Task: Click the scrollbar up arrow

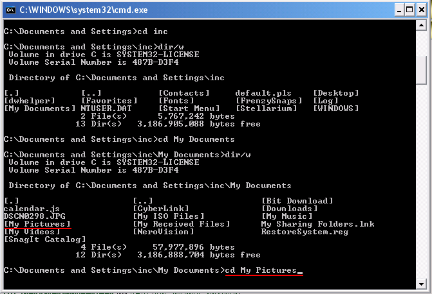Action: click(421, 26)
